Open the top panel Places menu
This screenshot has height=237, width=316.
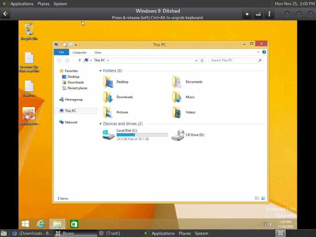click(43, 4)
